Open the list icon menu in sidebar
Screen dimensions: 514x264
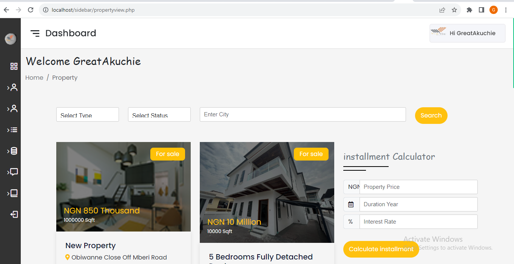coord(14,130)
